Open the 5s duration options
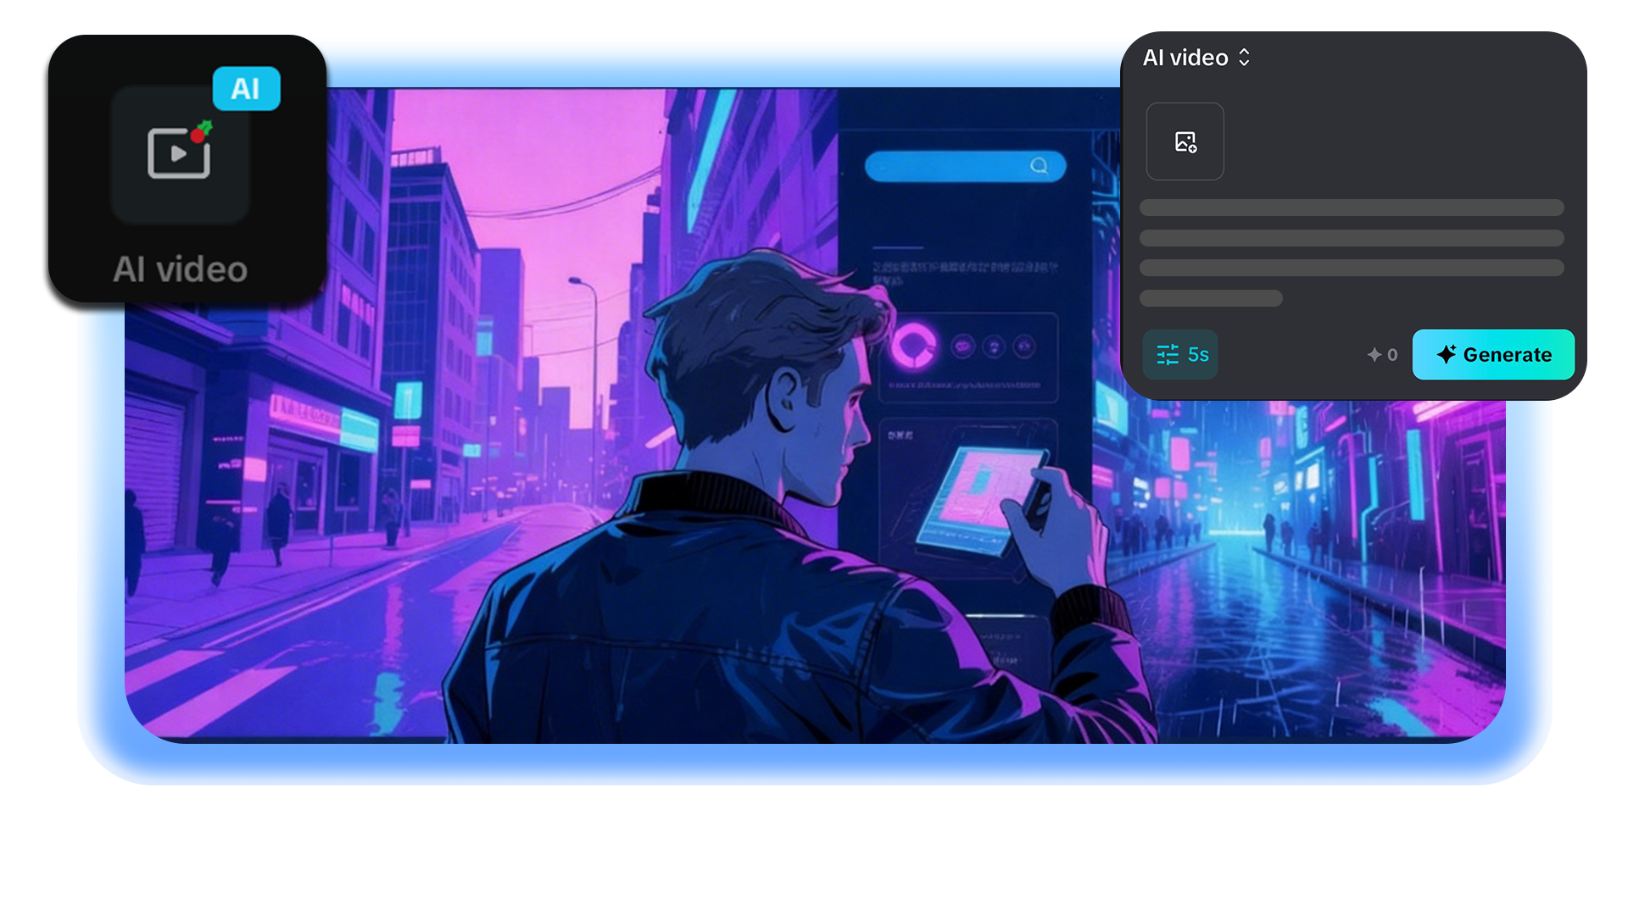The width and height of the screenshot is (1628, 915). [1198, 355]
